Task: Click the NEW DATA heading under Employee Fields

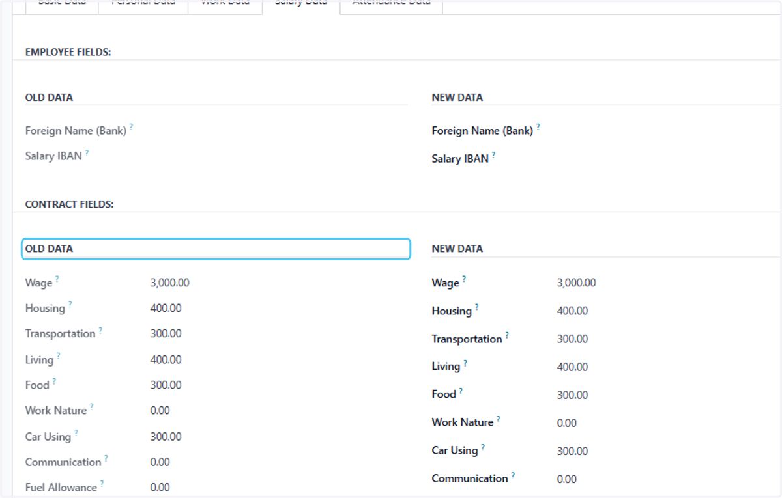Action: (x=457, y=97)
